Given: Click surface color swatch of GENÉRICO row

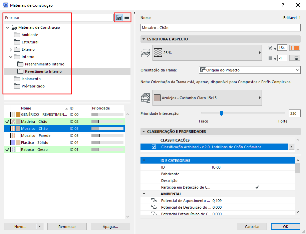Looking at the screenshot, I should [x=18, y=114].
